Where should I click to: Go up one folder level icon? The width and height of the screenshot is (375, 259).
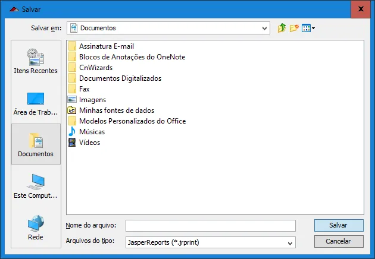[282, 28]
